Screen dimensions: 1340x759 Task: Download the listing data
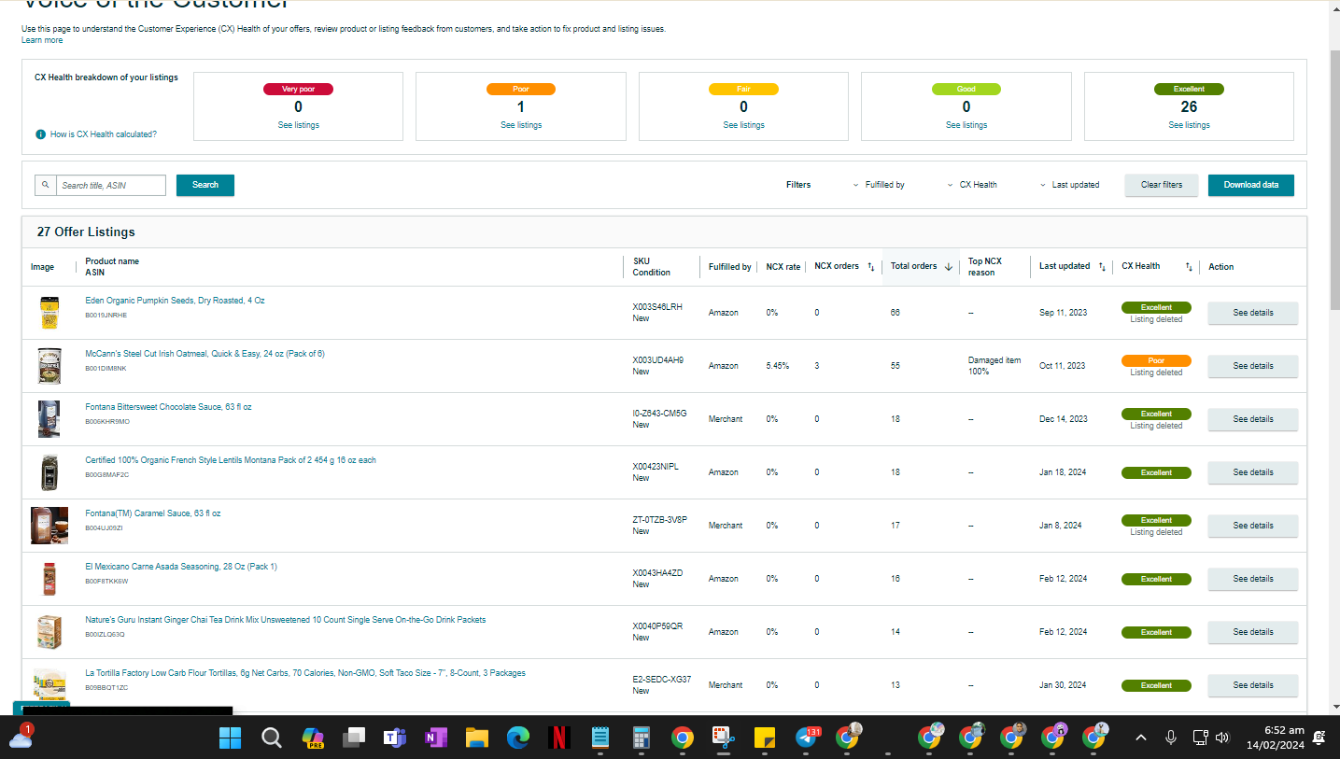coord(1251,185)
